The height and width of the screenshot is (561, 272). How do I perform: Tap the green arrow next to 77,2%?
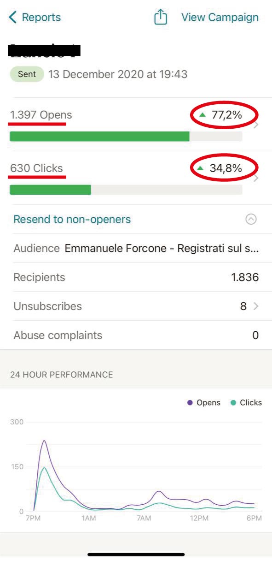click(202, 115)
